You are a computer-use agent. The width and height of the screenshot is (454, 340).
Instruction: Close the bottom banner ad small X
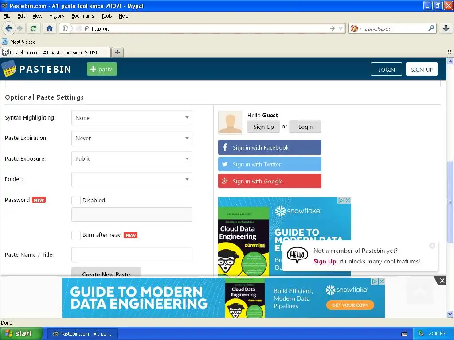[x=382, y=281]
